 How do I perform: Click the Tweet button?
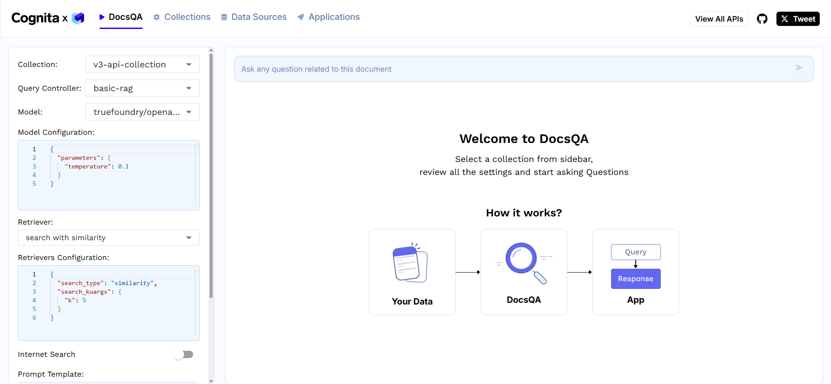pyautogui.click(x=798, y=19)
